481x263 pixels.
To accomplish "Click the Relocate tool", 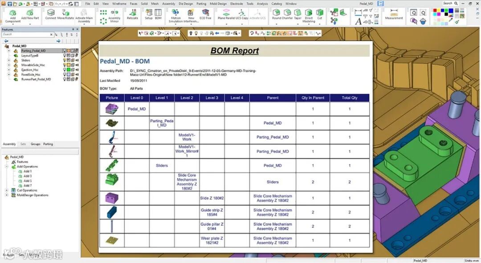I will pos(132,14).
